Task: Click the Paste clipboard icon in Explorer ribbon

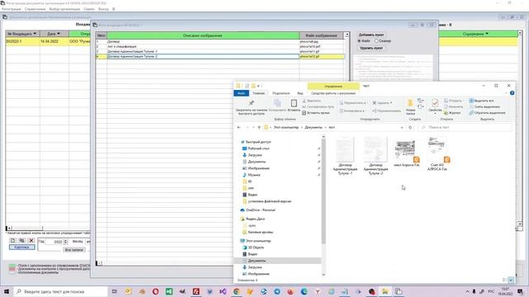Action: coord(294,103)
